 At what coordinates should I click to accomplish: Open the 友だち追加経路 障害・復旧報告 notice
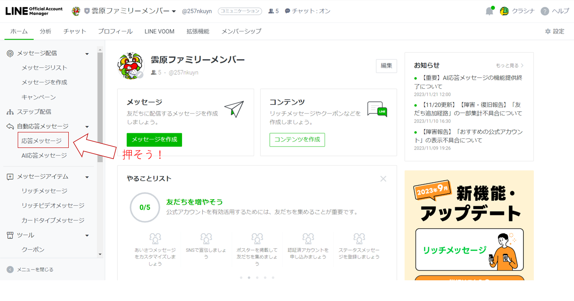pos(469,109)
